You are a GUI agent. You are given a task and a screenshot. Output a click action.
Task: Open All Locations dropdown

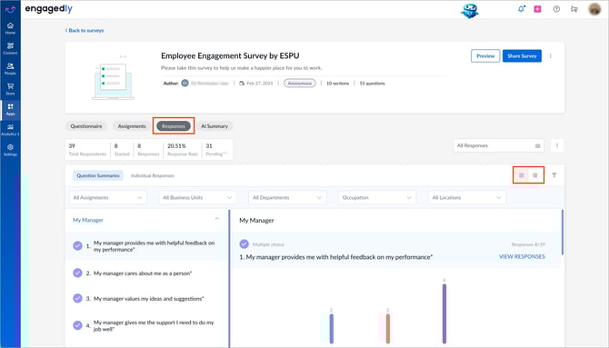click(467, 198)
